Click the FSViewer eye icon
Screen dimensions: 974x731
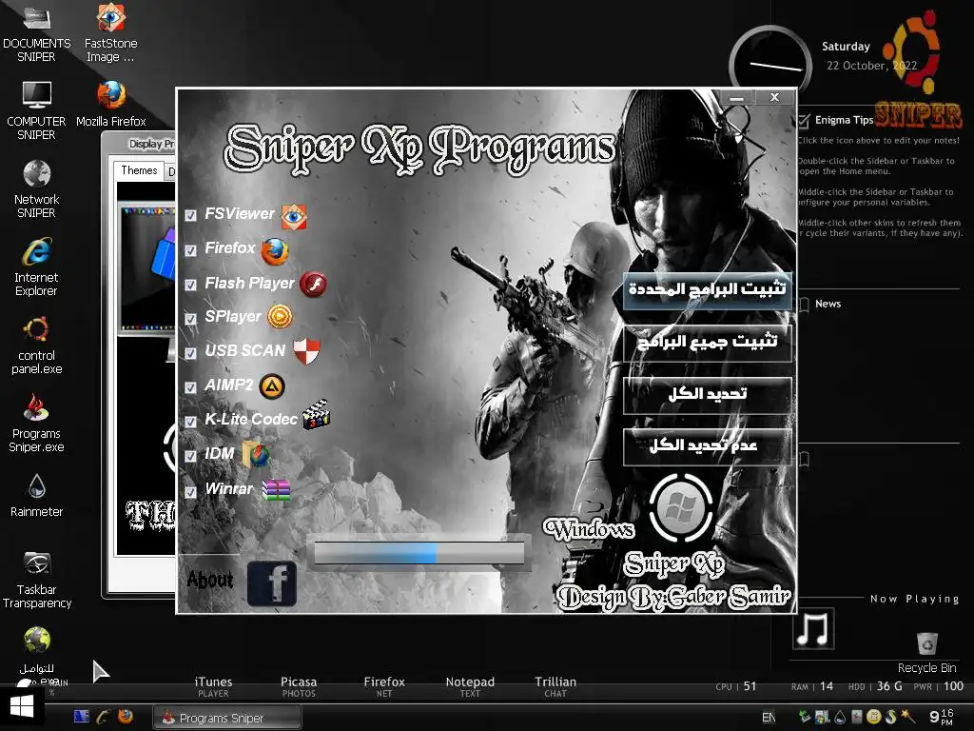[293, 216]
